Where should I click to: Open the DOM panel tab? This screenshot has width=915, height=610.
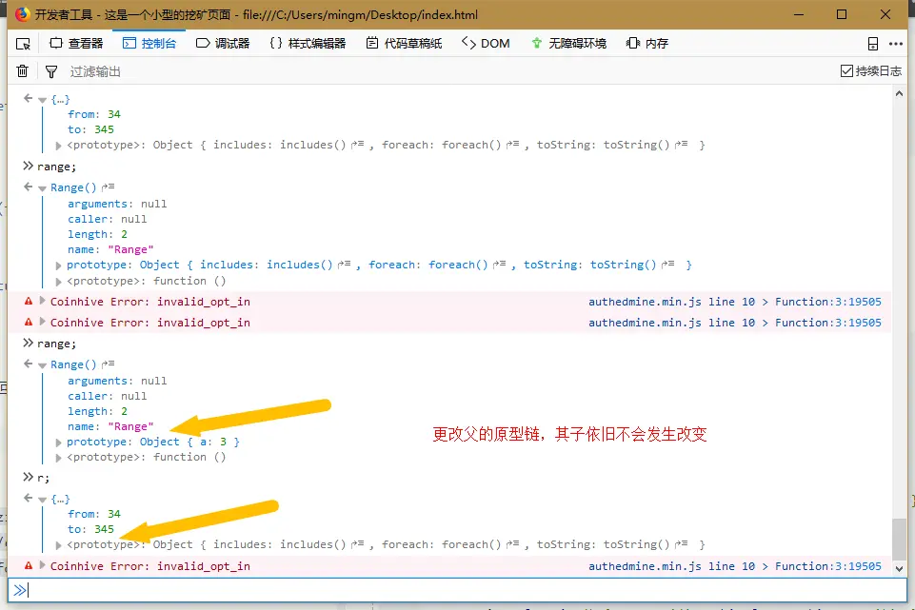coord(486,43)
